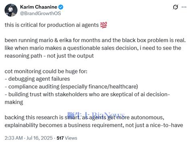Select the 'debugging agent failures' bullet
This screenshot has height=145, width=192.
[x=37, y=79]
